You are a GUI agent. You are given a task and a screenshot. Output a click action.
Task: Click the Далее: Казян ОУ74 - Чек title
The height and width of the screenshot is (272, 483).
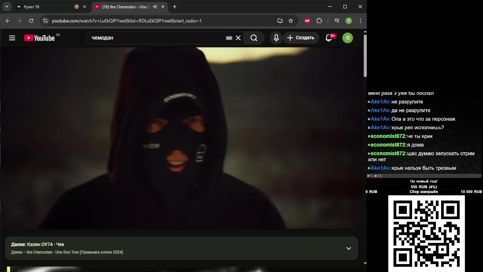[38, 244]
